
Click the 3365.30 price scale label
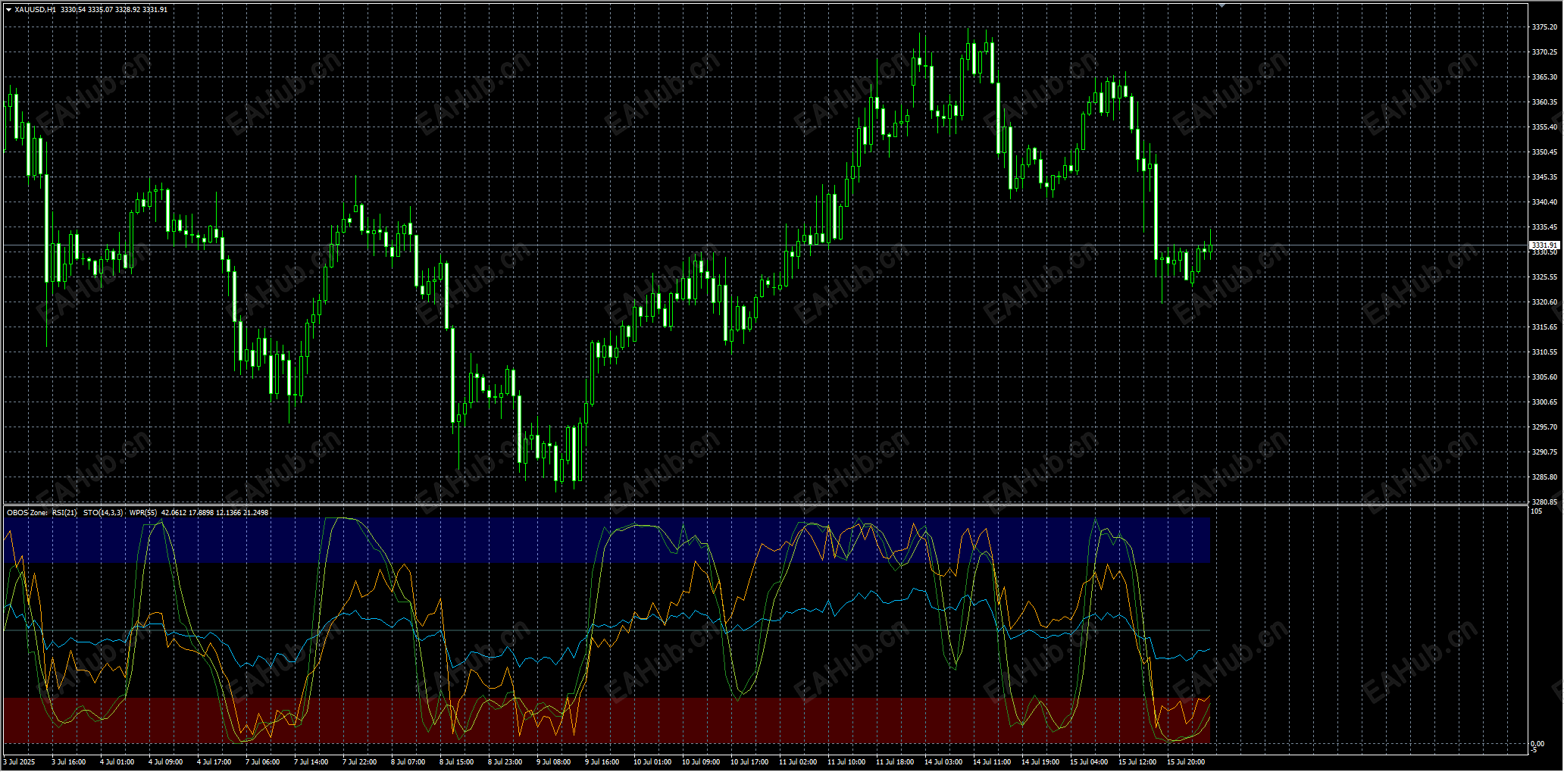tap(1544, 77)
